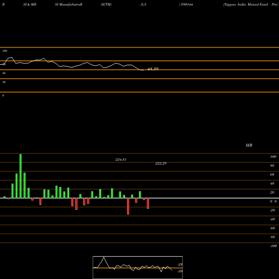
Task: Select the 50 label on the RSI axis
Action: pyautogui.click(x=4, y=73)
